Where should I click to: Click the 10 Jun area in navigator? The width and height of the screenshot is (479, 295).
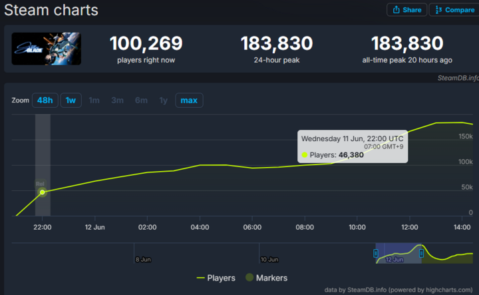click(269, 259)
